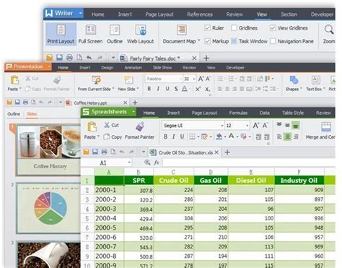342x268 pixels.
Task: Open Formulas tab in Spreadsheets
Action: 238,113
